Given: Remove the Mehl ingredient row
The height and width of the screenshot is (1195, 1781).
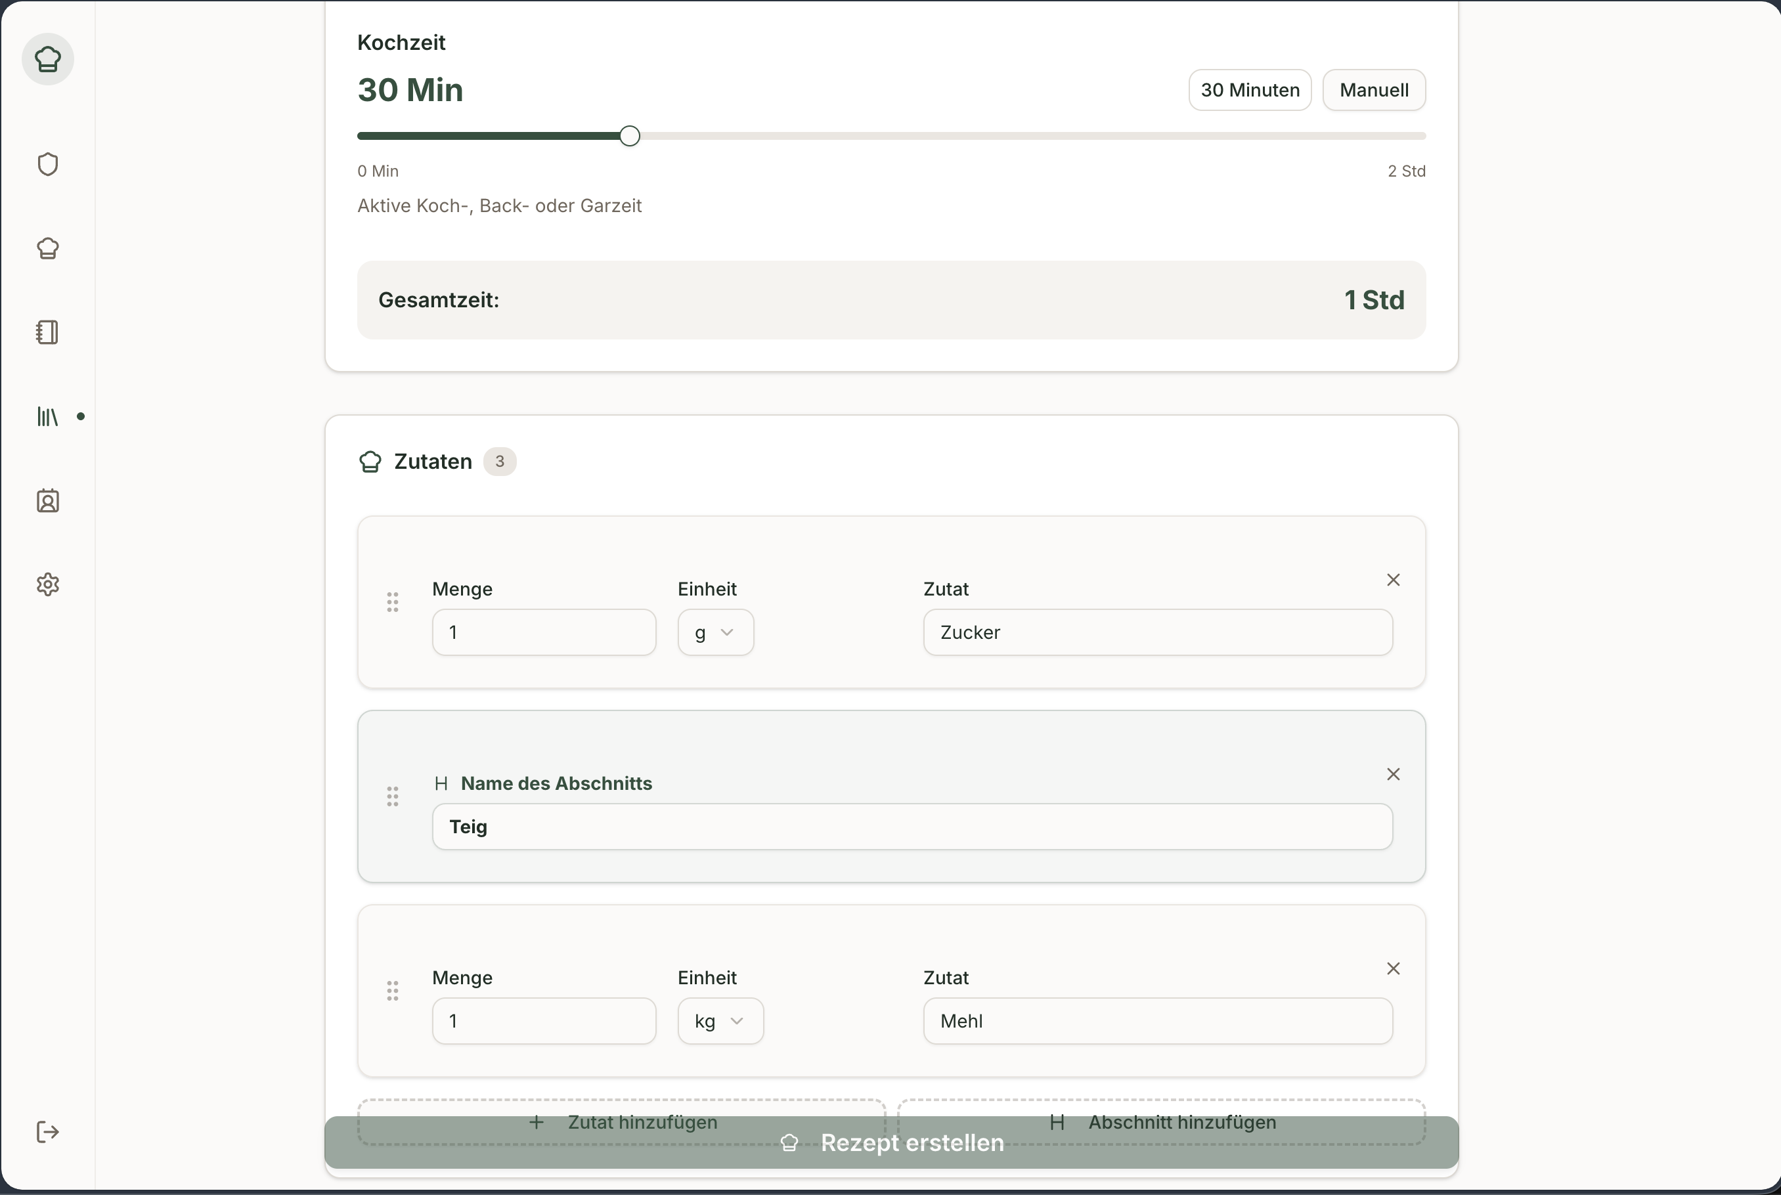Looking at the screenshot, I should [1393, 968].
